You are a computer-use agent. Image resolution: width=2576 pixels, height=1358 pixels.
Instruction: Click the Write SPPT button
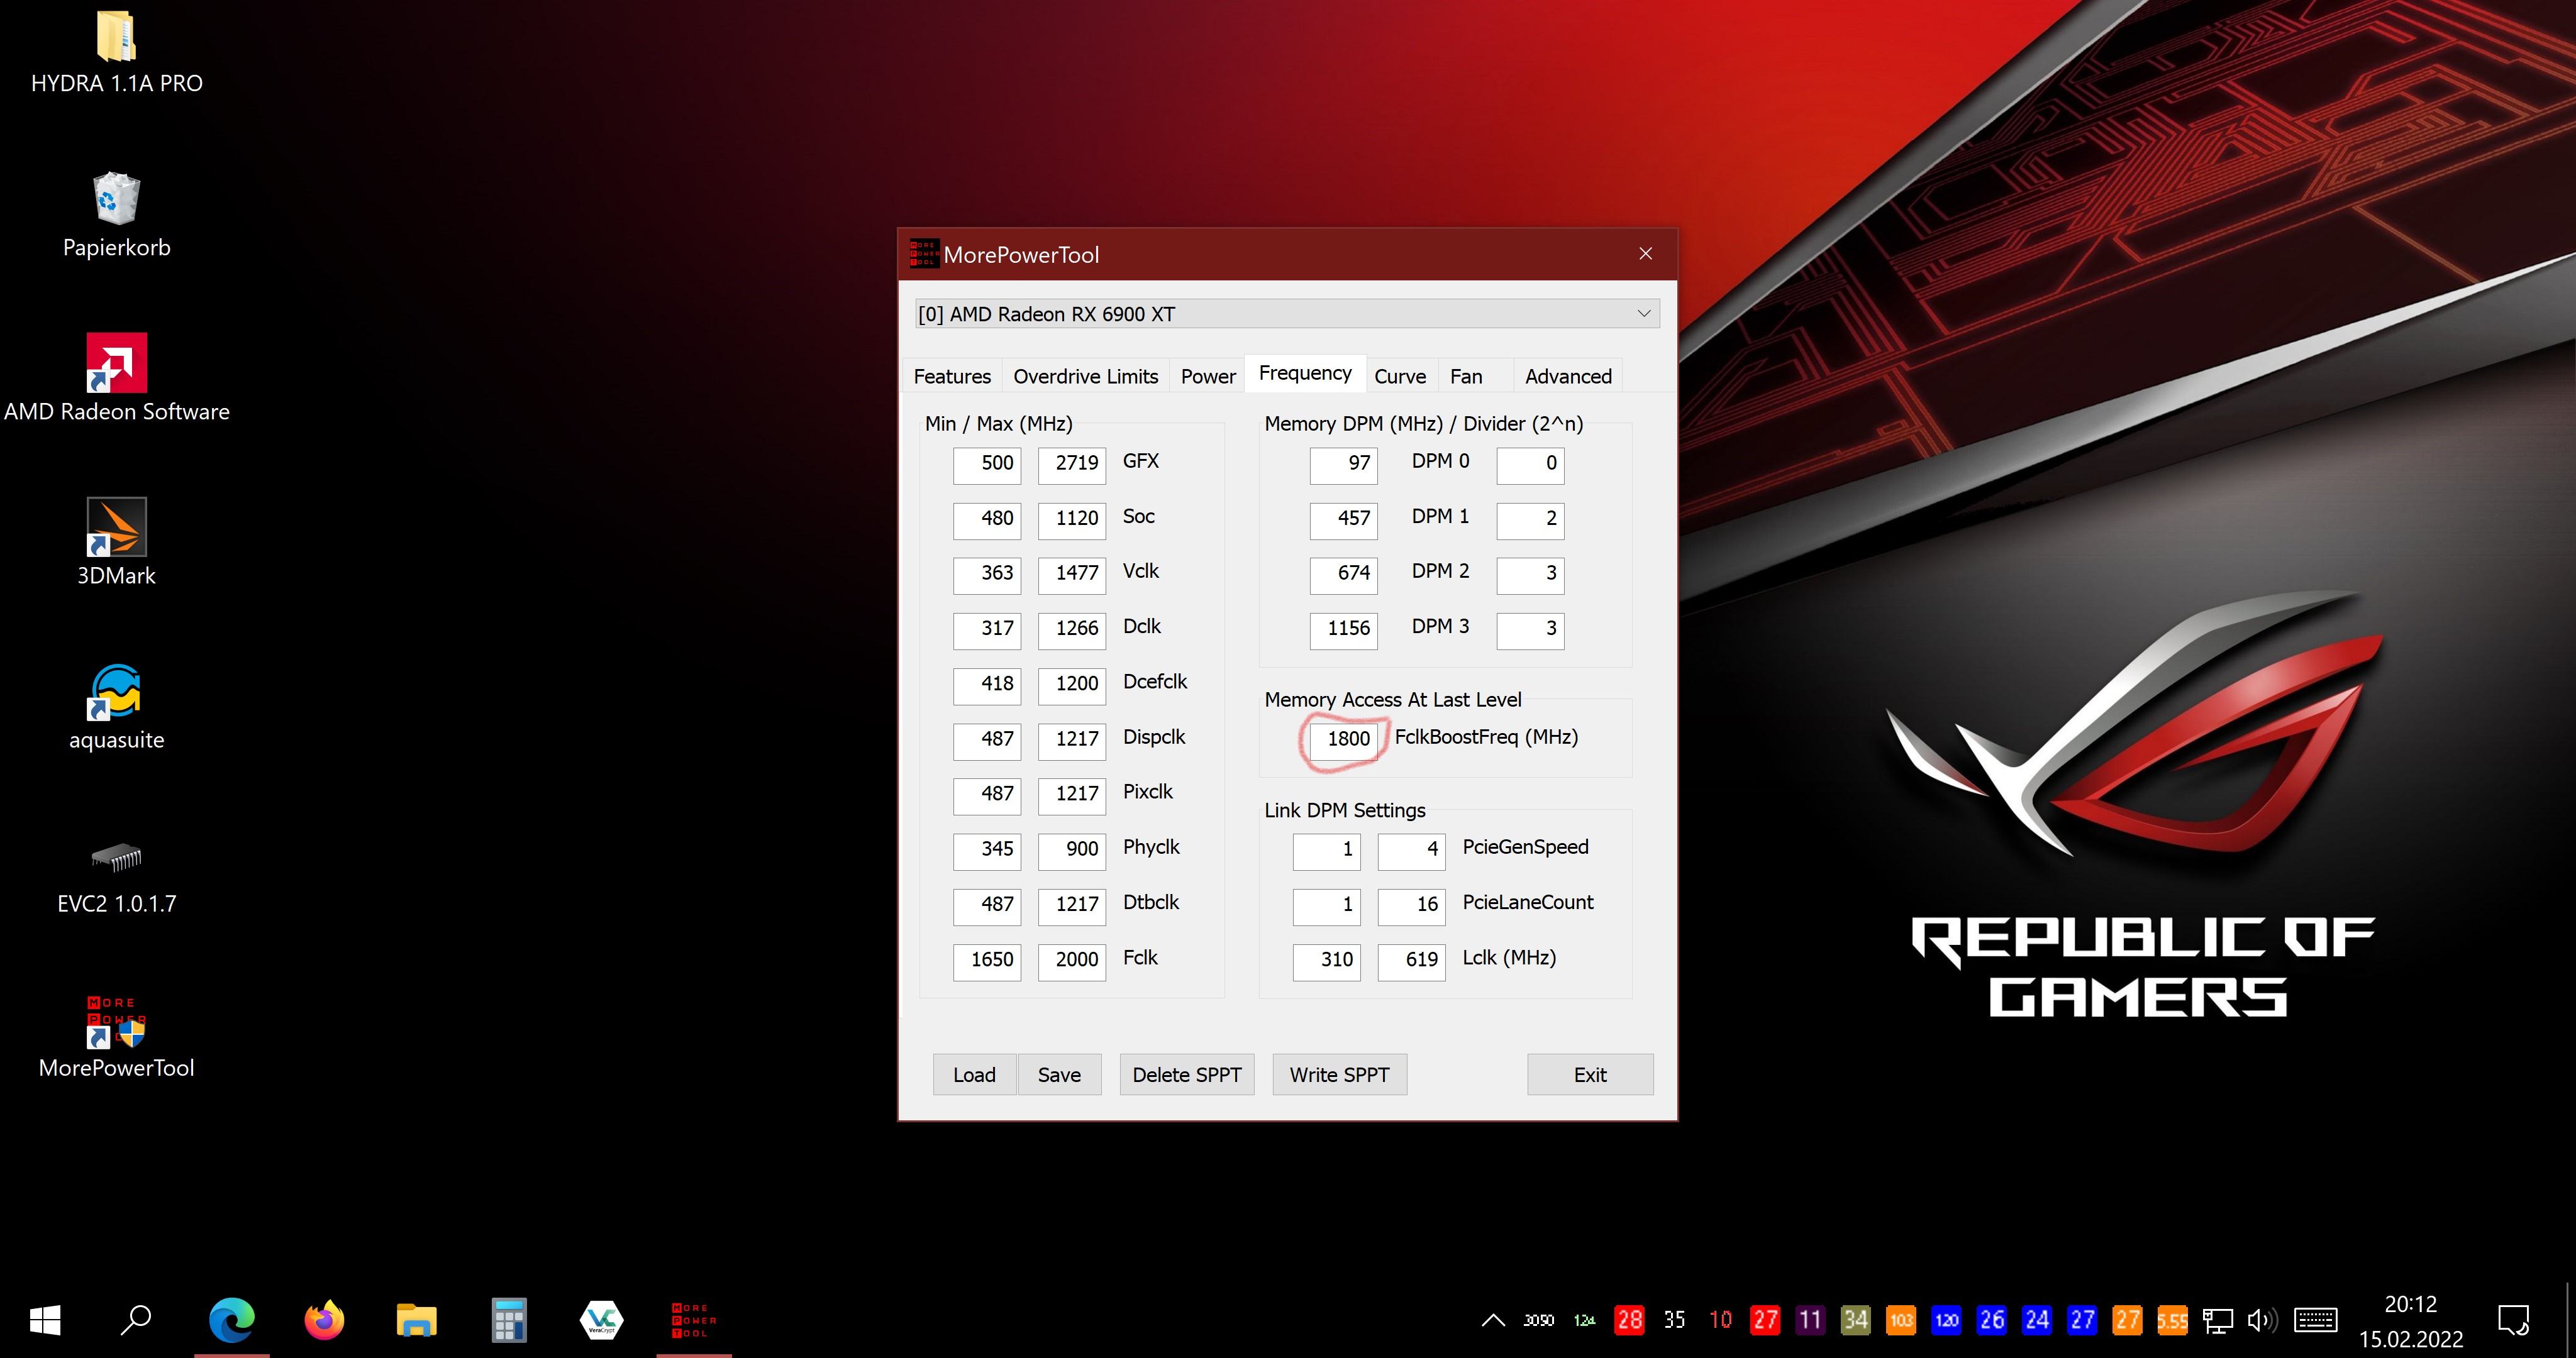tap(1340, 1074)
